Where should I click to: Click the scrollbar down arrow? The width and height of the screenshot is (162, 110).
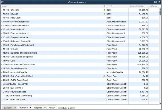160,103
